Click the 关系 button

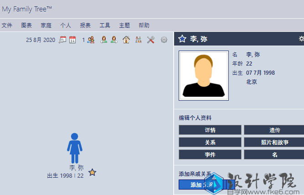click(210, 142)
